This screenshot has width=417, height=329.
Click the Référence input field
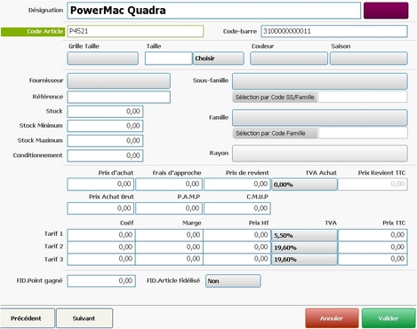(118, 97)
